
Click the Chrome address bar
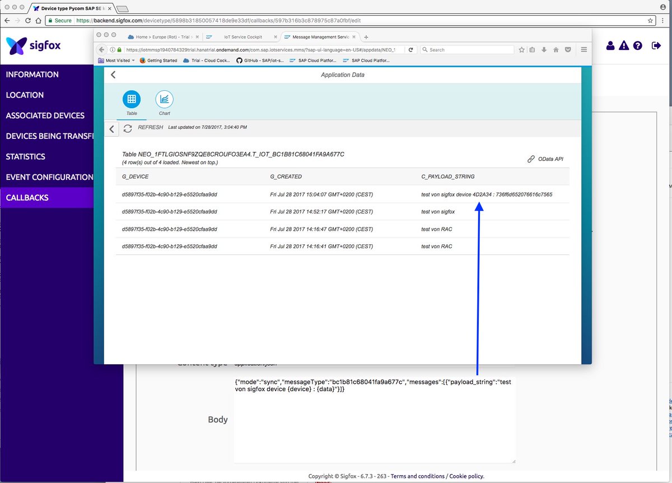[350, 20]
